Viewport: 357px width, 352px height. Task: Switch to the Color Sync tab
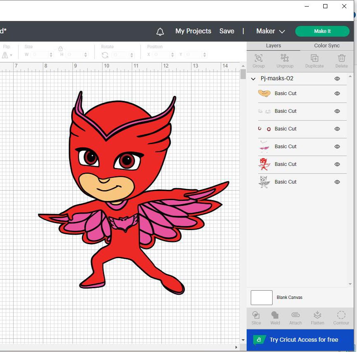tap(327, 46)
